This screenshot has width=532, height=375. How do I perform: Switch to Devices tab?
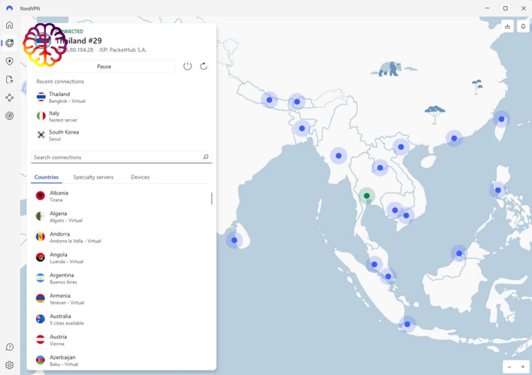[140, 177]
